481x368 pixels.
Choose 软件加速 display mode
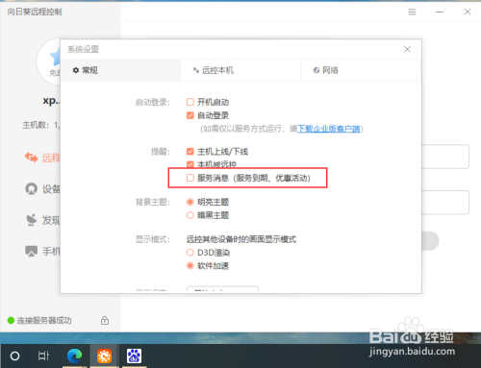click(190, 266)
